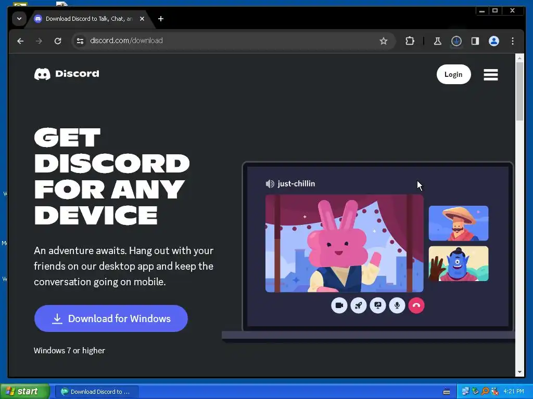Click the "GET DISCORD FOR ANY DEVICE" heading
The image size is (533, 399).
[112, 177]
